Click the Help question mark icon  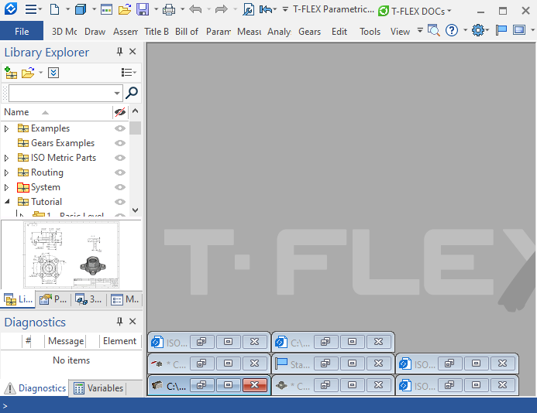452,31
